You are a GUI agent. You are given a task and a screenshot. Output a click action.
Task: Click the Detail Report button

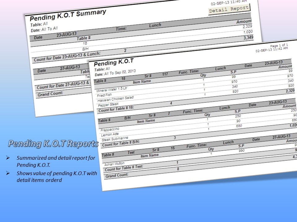[229, 9]
